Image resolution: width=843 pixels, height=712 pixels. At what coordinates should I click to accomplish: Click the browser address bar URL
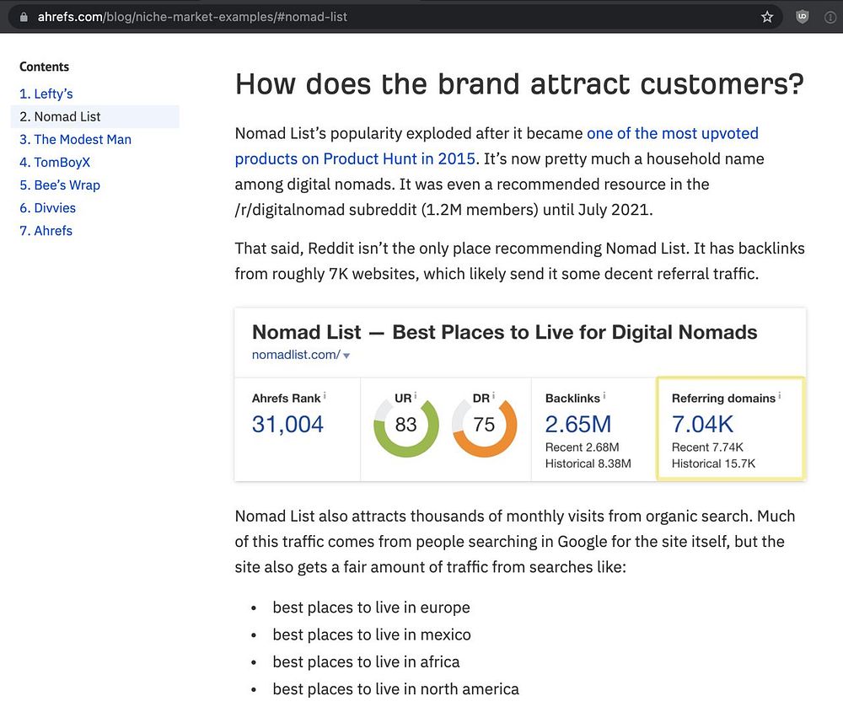tap(192, 17)
